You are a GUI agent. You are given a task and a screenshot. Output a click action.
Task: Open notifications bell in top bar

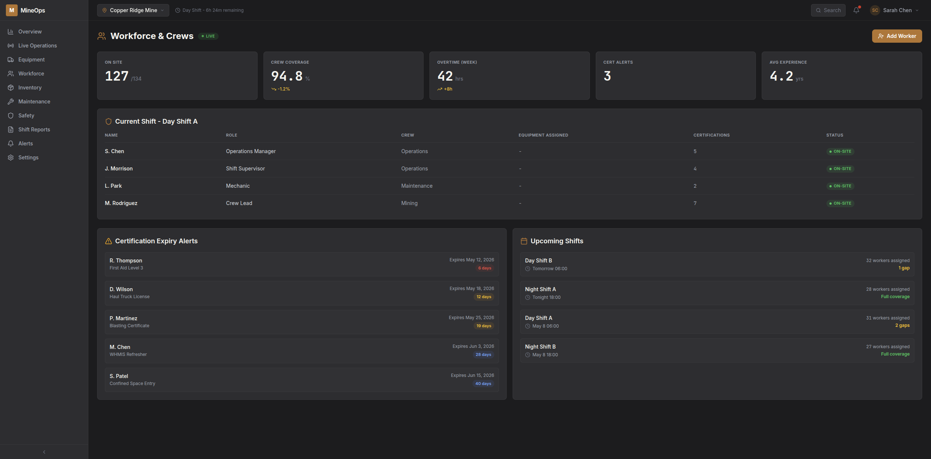click(x=856, y=10)
